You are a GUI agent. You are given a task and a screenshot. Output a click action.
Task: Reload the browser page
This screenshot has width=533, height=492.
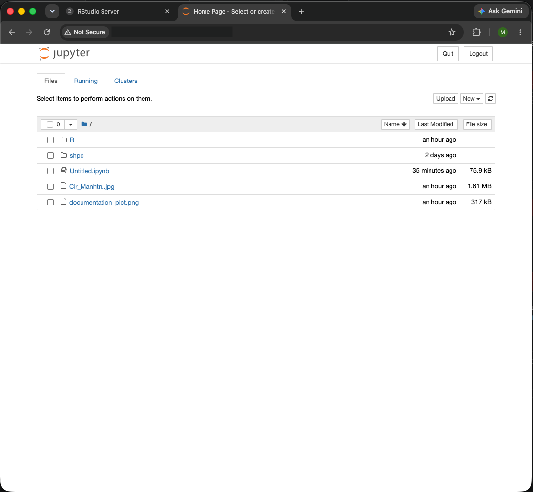(x=47, y=32)
